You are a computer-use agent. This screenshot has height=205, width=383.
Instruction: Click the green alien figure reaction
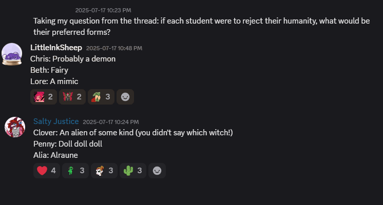pyautogui.click(x=75, y=171)
